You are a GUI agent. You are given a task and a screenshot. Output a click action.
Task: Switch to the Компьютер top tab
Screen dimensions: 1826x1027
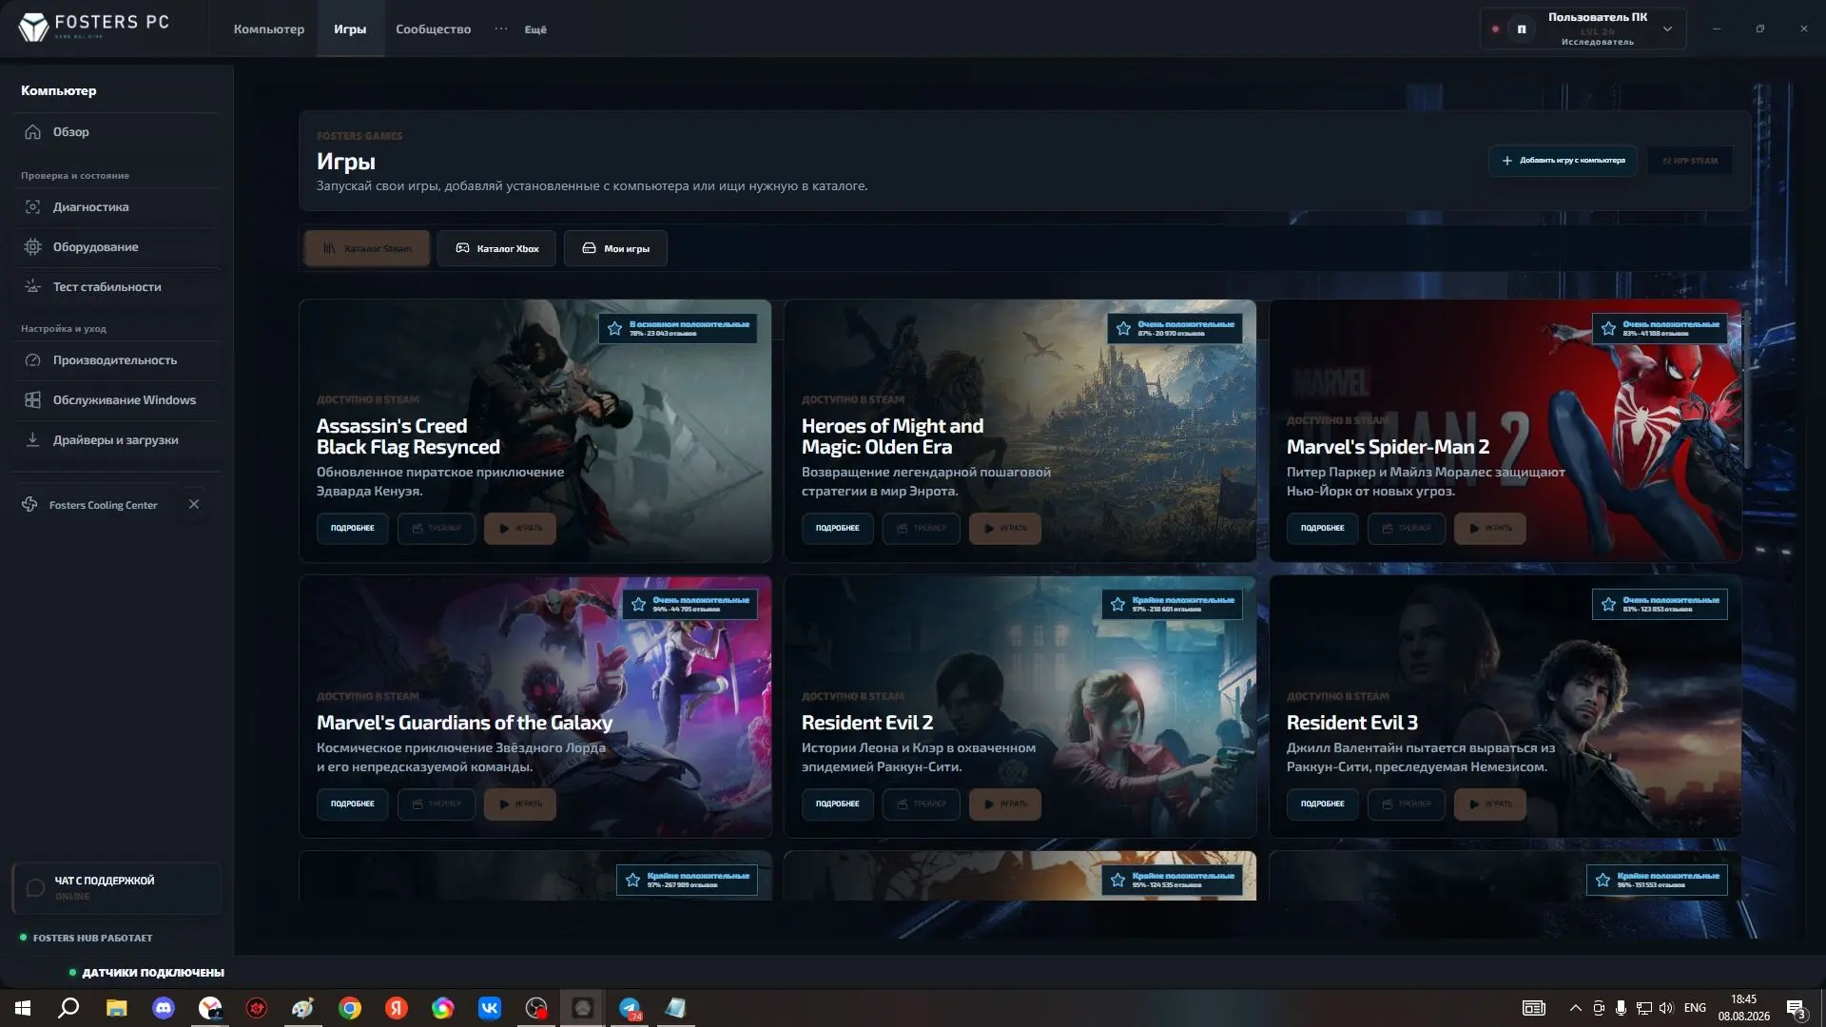tap(269, 29)
